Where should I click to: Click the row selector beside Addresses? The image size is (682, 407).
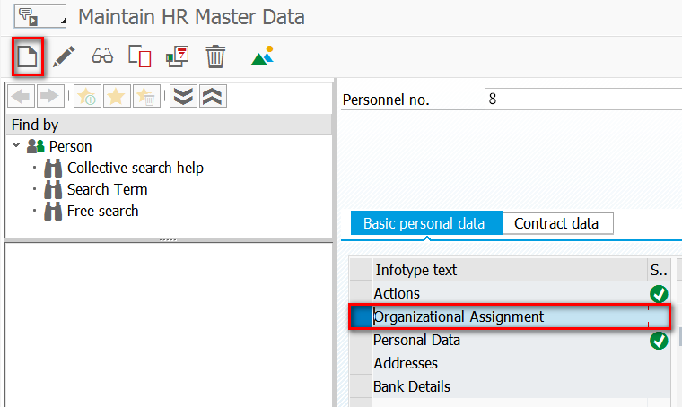[361, 364]
